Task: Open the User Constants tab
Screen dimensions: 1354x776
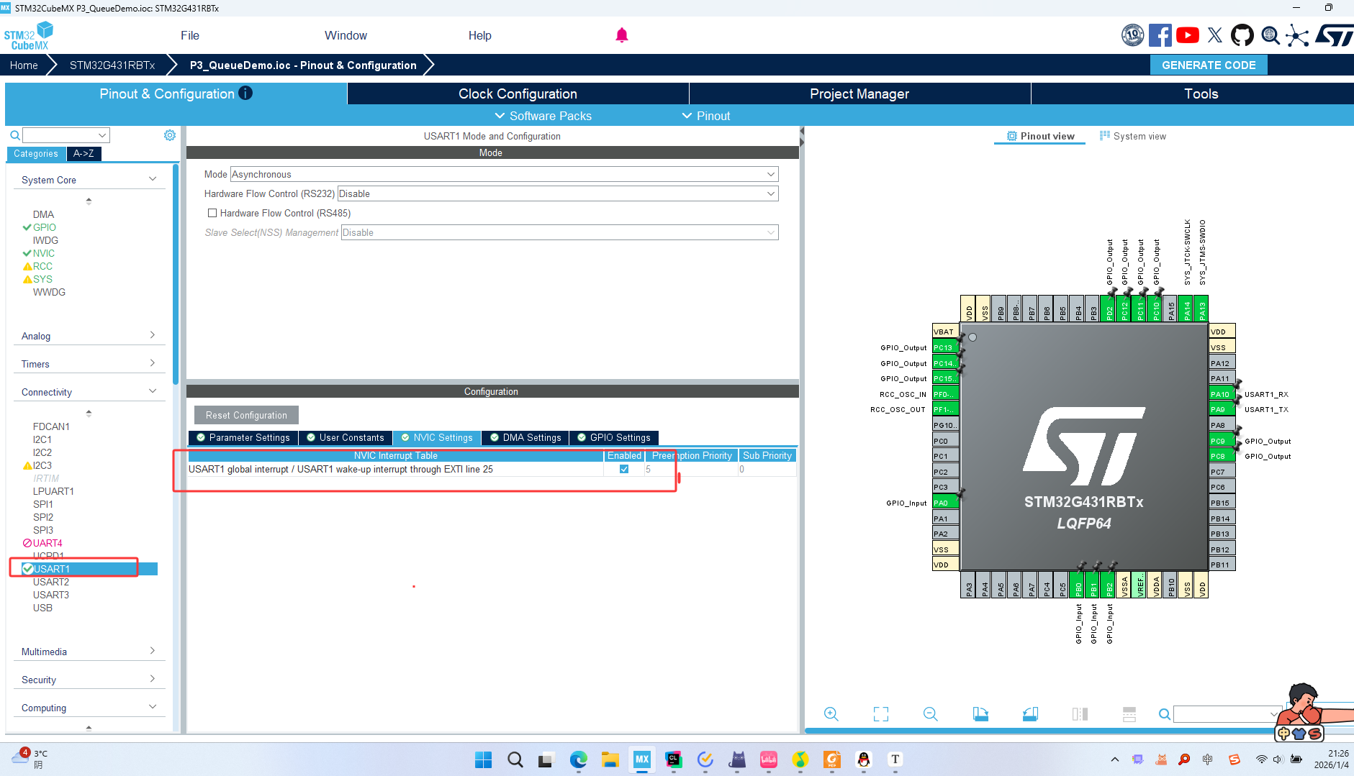Action: 346,437
